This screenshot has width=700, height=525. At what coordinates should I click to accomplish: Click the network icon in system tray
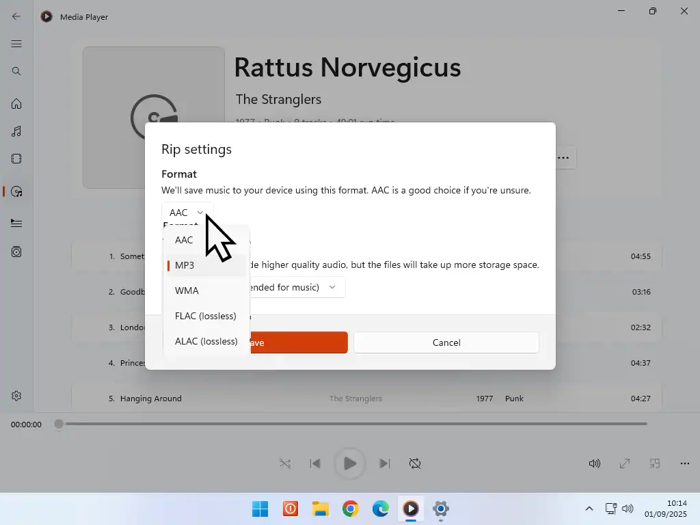(x=610, y=509)
